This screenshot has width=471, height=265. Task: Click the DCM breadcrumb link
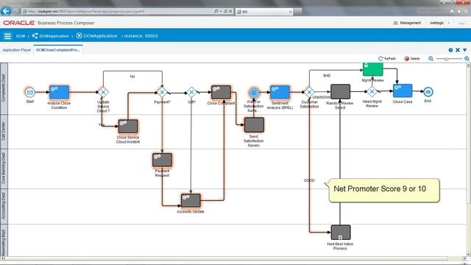pyautogui.click(x=21, y=36)
